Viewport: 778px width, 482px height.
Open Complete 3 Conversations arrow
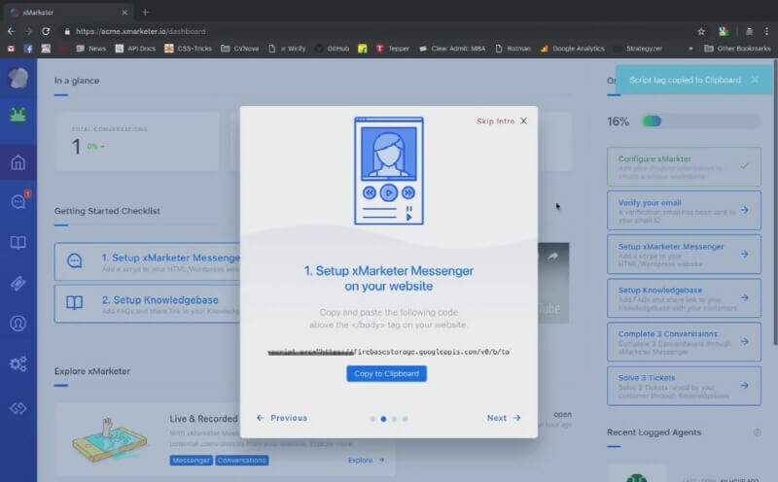click(x=745, y=342)
